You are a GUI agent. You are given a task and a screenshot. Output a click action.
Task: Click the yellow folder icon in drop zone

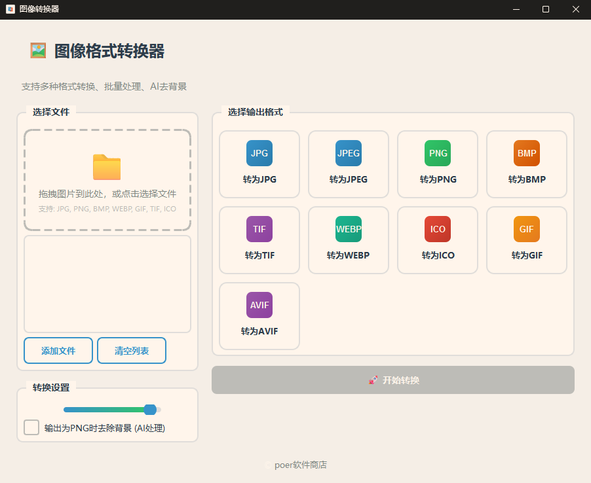[107, 167]
